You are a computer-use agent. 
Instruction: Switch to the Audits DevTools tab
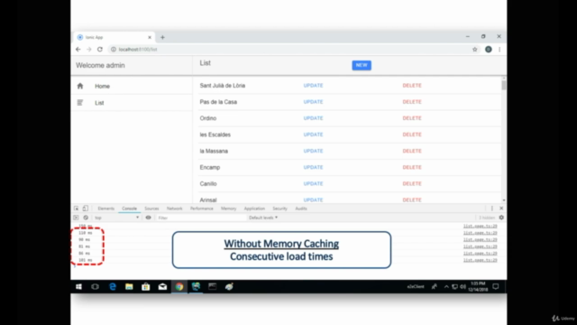pos(301,209)
